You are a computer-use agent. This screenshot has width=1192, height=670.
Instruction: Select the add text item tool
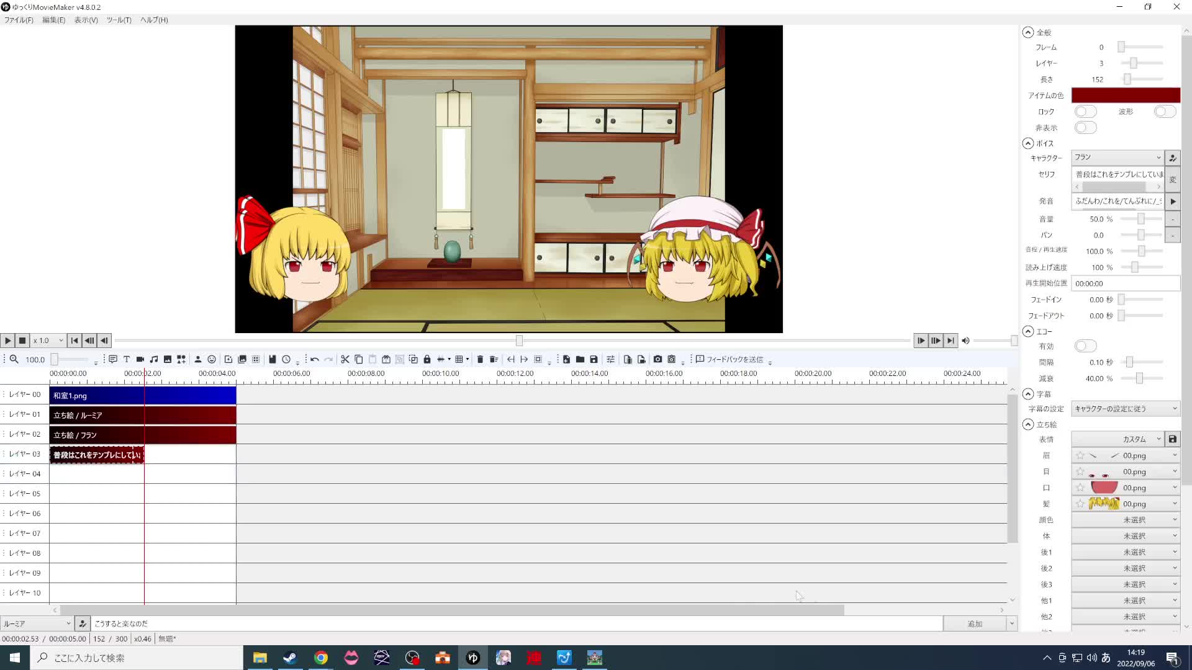(x=127, y=359)
